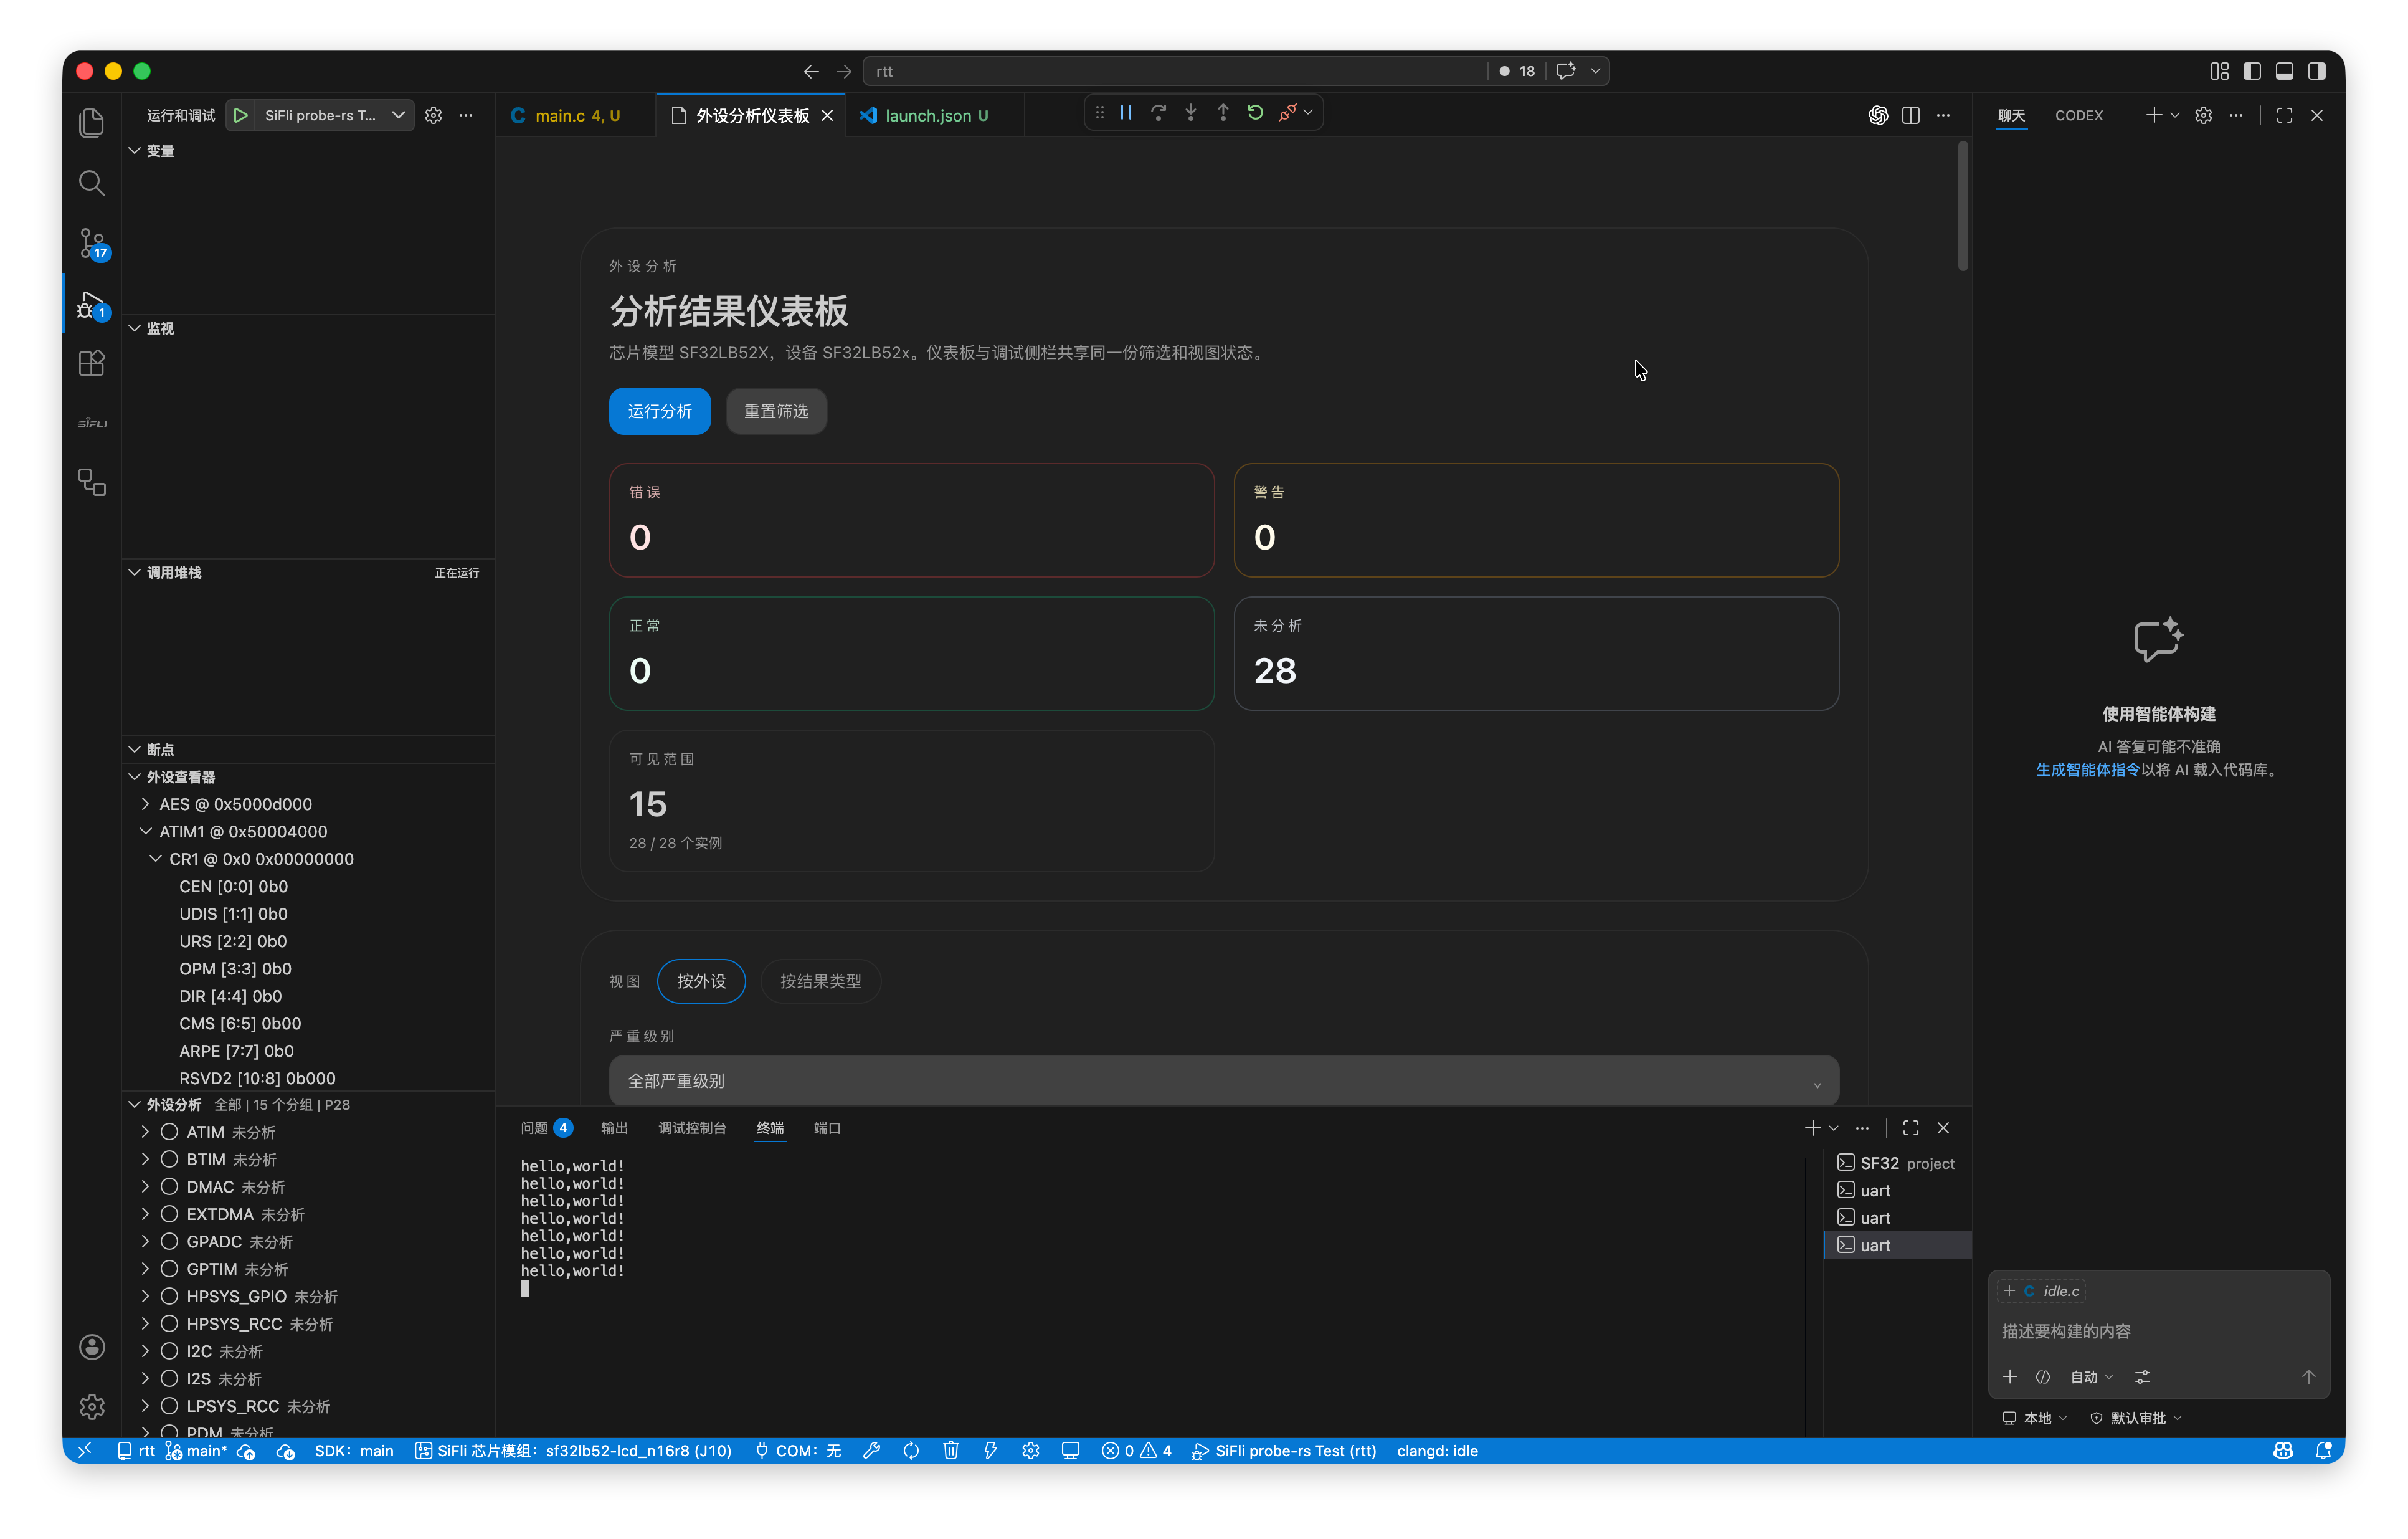This screenshot has width=2408, height=1539.
Task: Open the Explorer files icon
Action: coord(91,123)
